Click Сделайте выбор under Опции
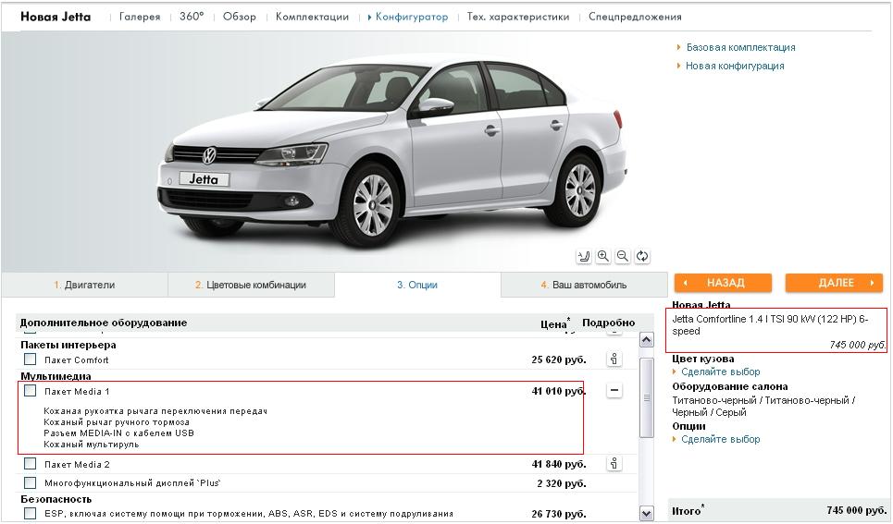Viewport: 893px width, 524px height. click(721, 439)
